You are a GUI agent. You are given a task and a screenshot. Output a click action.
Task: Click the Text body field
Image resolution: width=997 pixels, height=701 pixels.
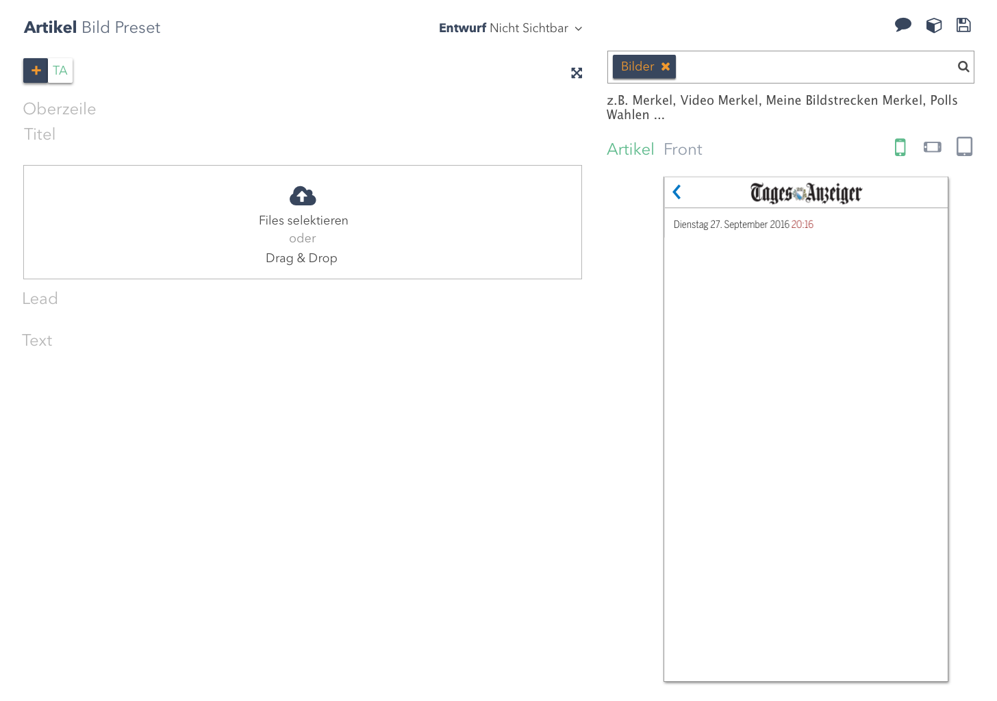tap(37, 340)
